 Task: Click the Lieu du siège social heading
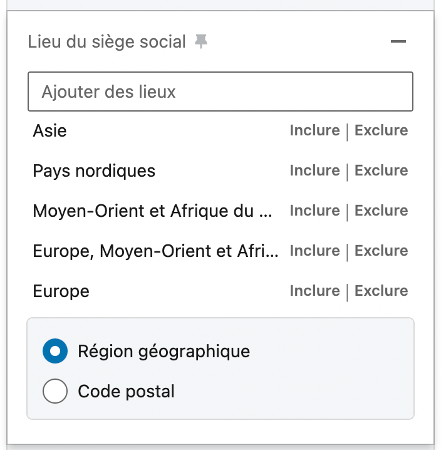[x=107, y=42]
